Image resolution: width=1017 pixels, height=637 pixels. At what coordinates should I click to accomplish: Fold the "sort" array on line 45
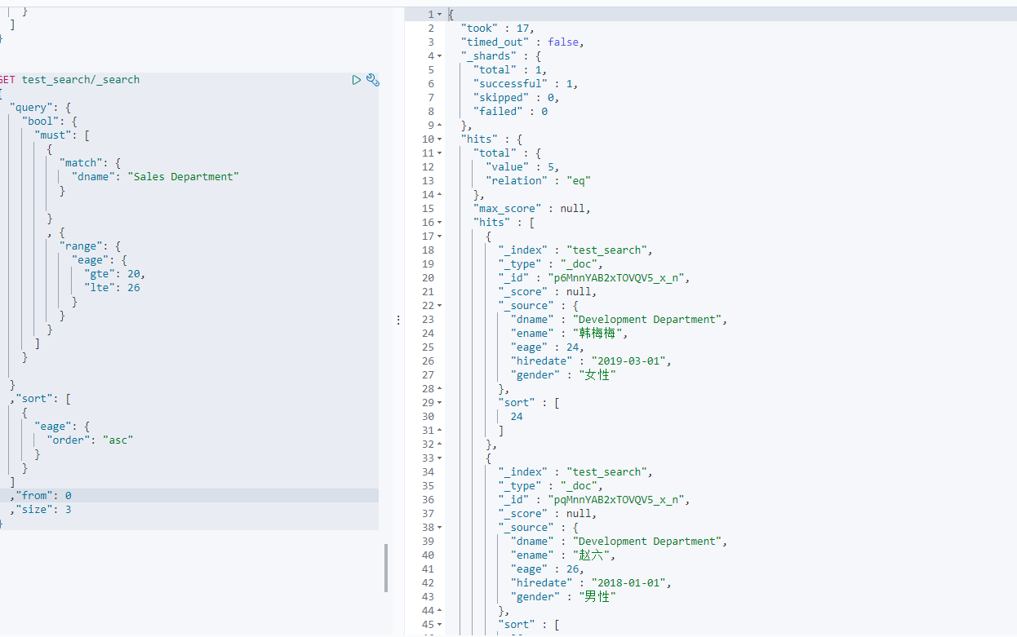tap(439, 625)
